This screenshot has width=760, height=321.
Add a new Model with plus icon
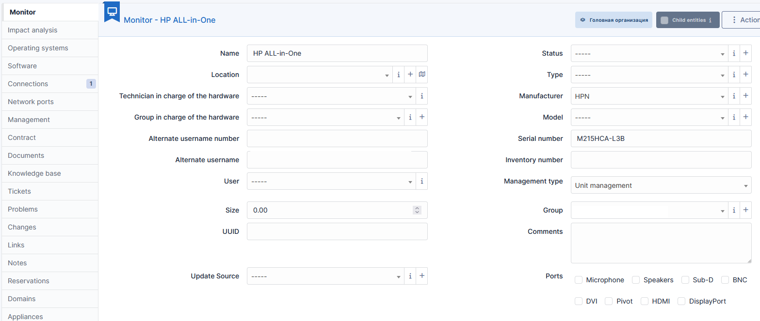click(x=746, y=117)
